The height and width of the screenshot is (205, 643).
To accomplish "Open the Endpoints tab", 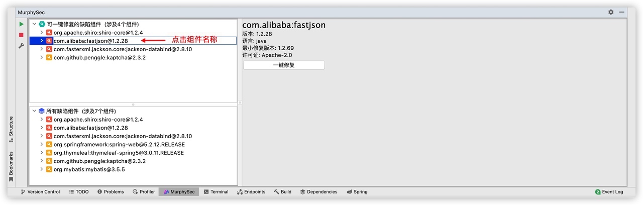I will pyautogui.click(x=251, y=191).
